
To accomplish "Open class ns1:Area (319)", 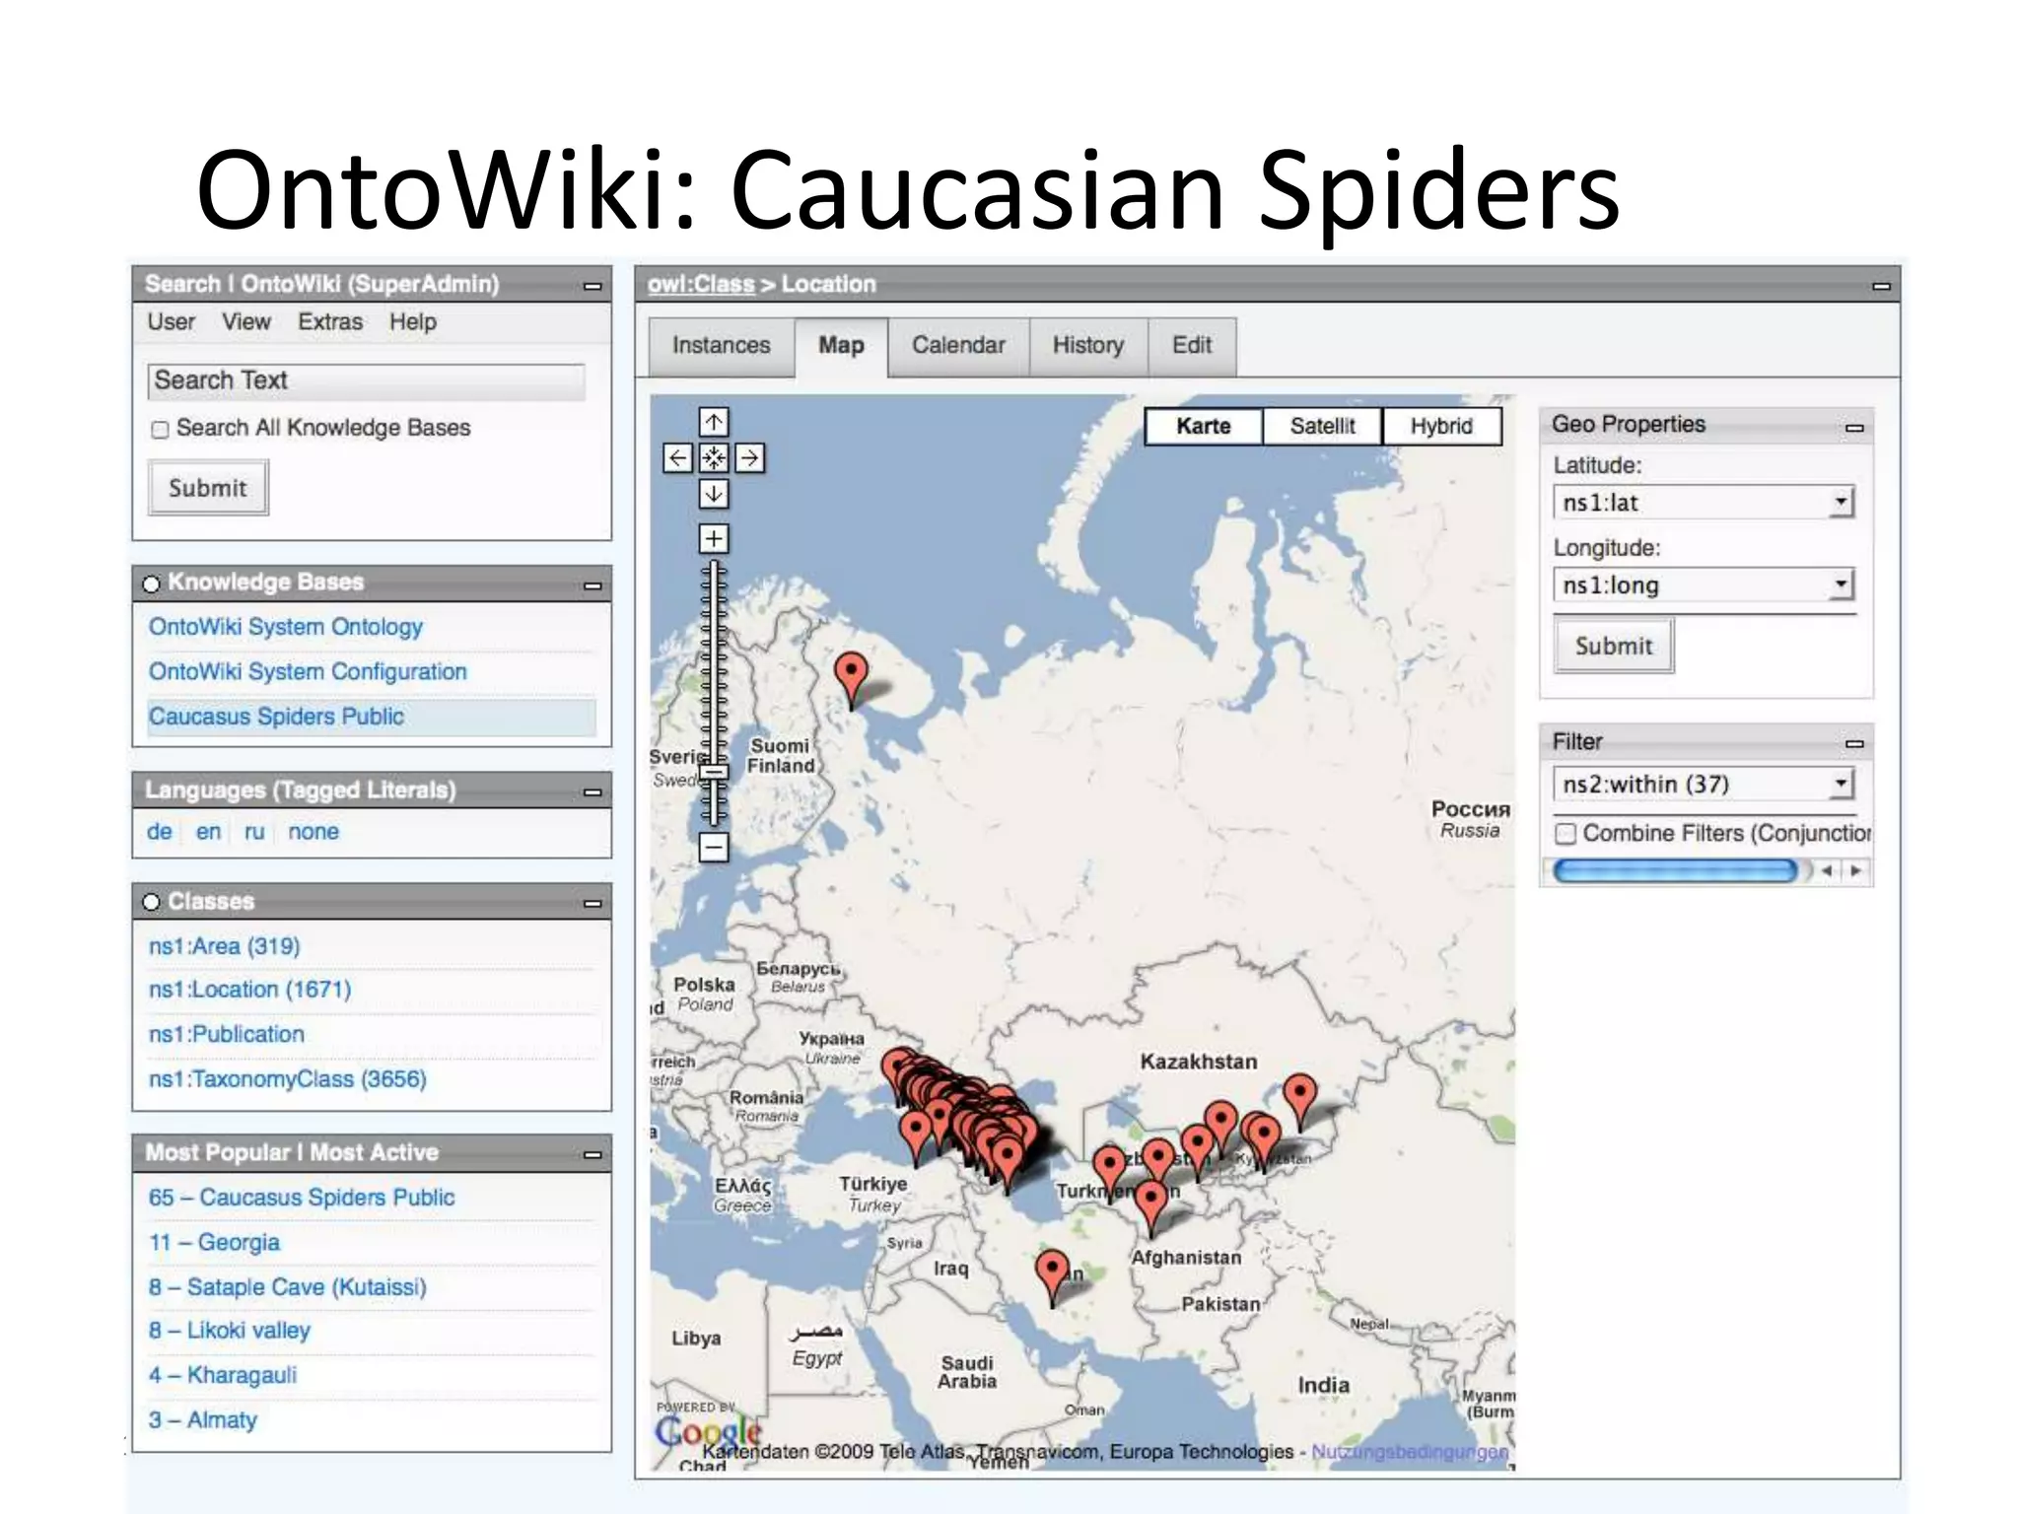I will pyautogui.click(x=224, y=946).
